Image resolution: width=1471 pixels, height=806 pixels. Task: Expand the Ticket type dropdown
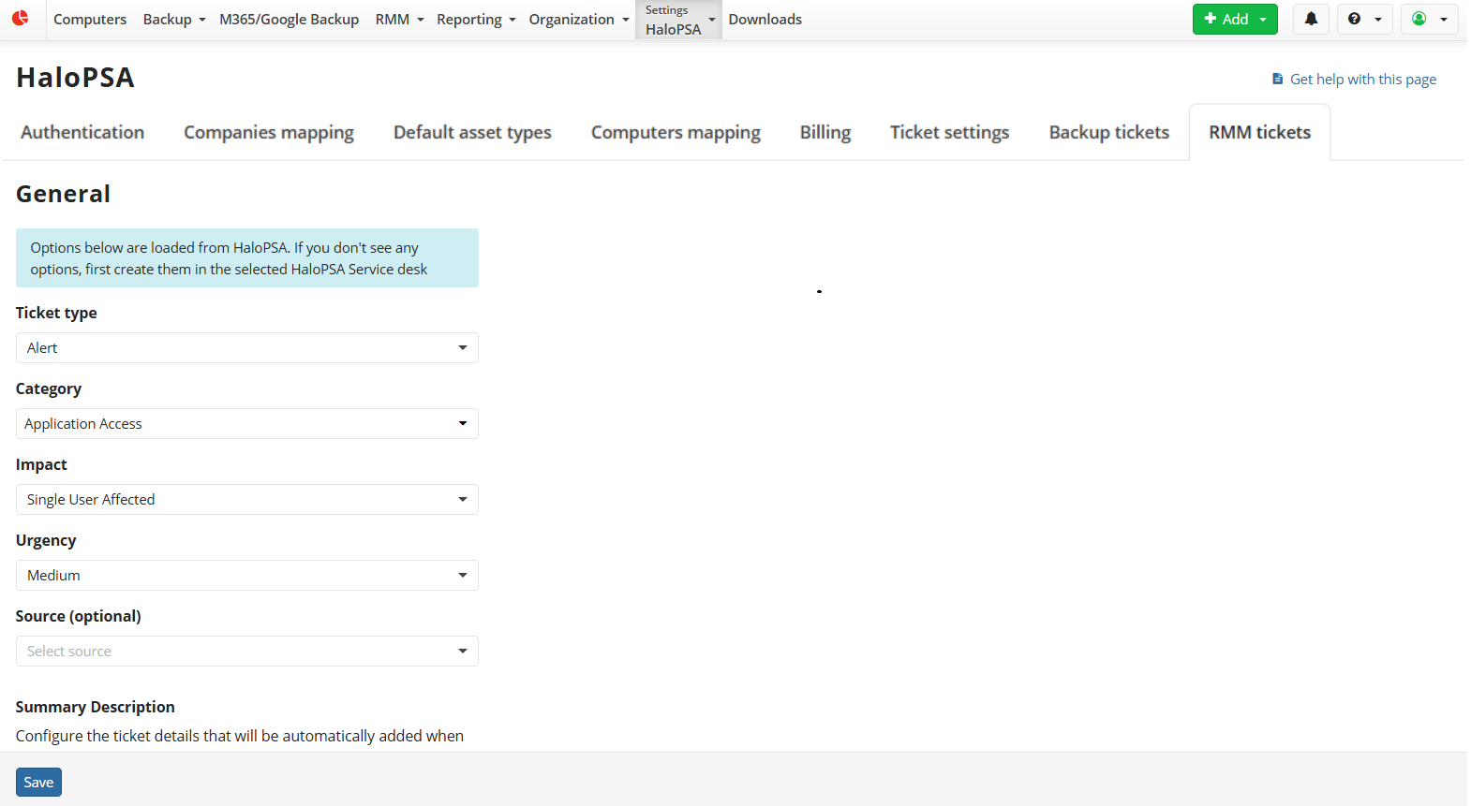coord(247,348)
